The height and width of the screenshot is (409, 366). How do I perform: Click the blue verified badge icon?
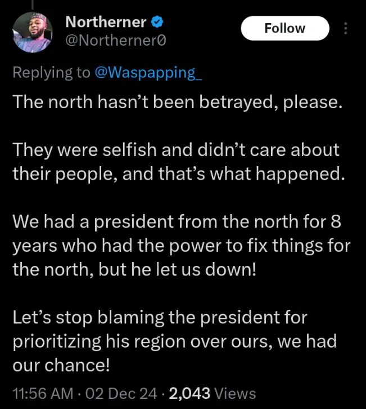(159, 23)
